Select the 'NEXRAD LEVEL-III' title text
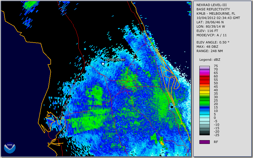This screenshot has height=158, width=253. tap(212, 5)
